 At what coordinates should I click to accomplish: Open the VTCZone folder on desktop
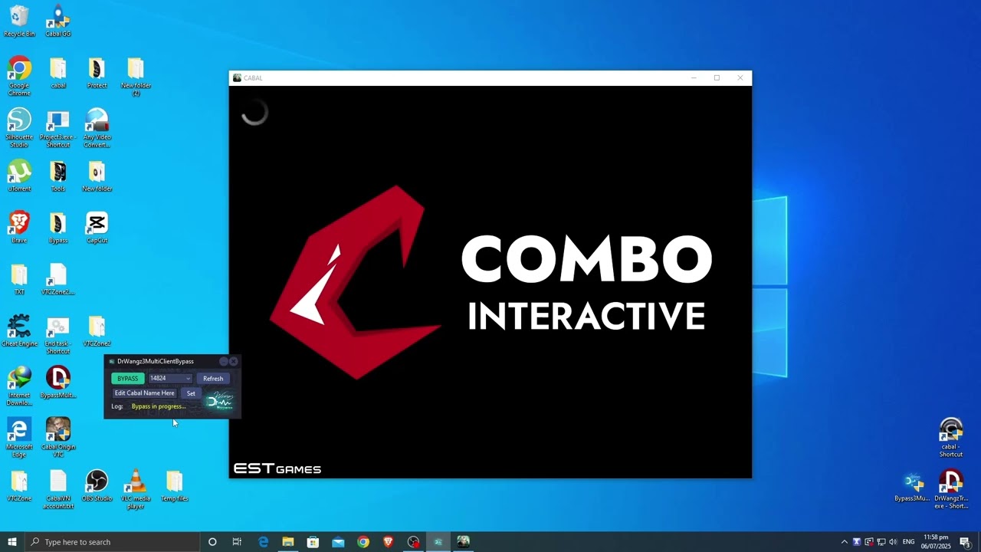(x=19, y=486)
